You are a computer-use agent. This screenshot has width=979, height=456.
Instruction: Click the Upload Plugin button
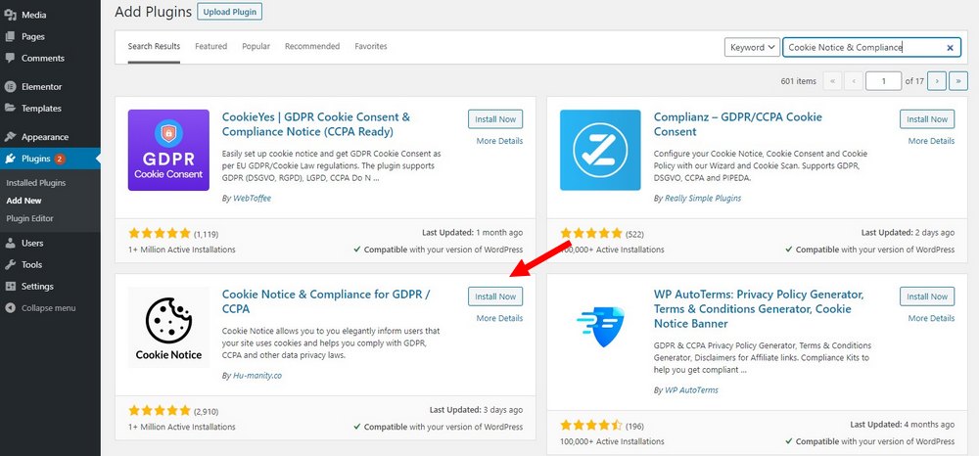coord(230,12)
